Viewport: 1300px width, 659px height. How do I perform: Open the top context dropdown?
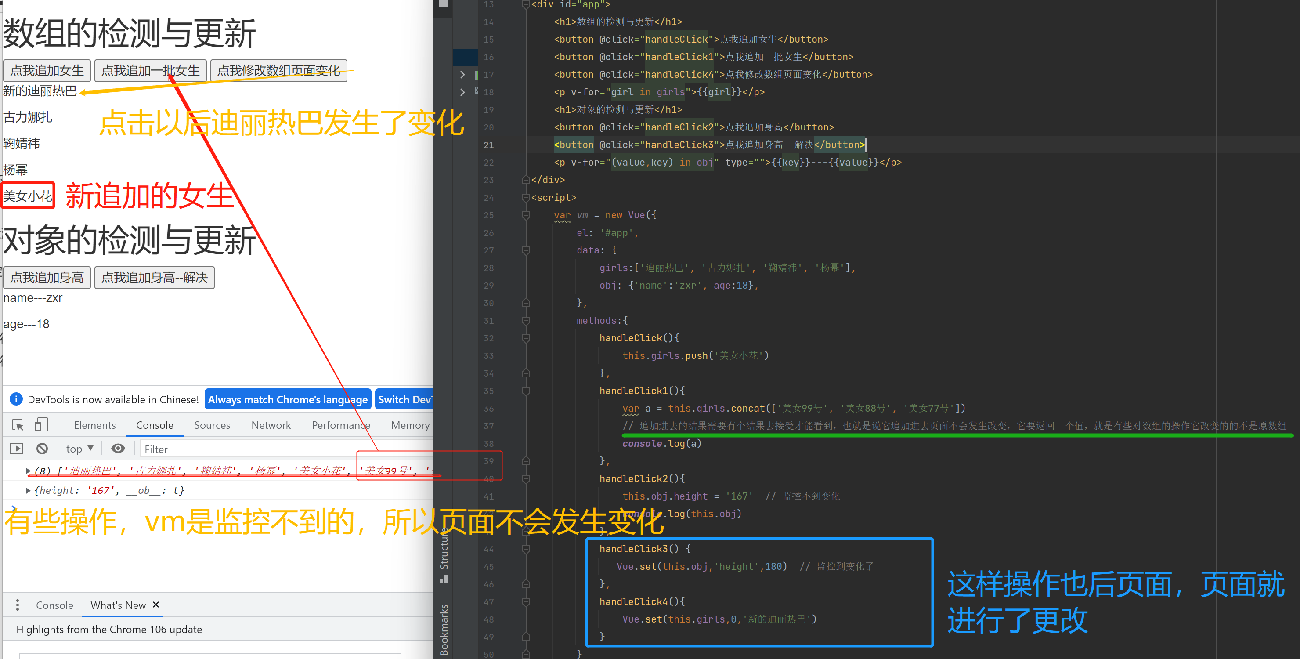(80, 449)
